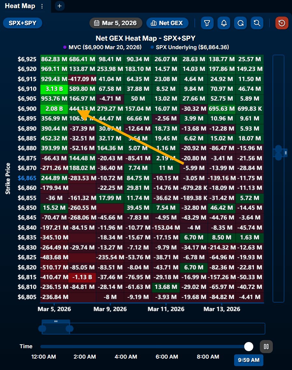The height and width of the screenshot is (370, 292).
Task: Select the 699.83 K cell
Action: [x=249, y=109]
